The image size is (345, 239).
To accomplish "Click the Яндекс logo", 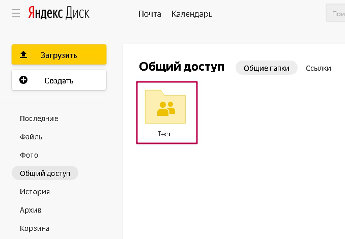I will [x=45, y=13].
